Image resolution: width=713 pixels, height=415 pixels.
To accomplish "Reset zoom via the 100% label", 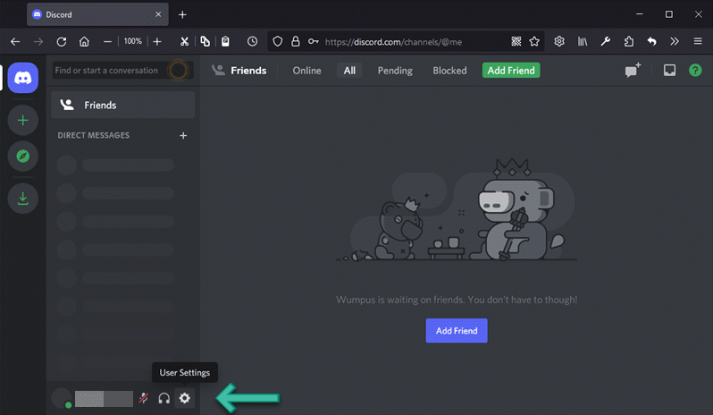I will pos(133,41).
